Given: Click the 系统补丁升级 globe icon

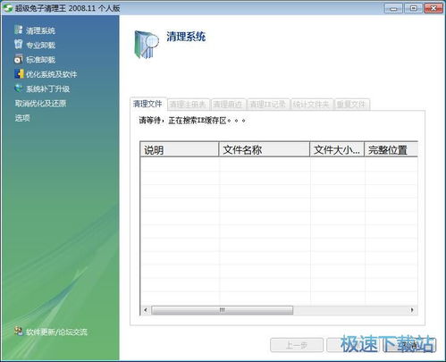Looking at the screenshot, I should point(19,88).
